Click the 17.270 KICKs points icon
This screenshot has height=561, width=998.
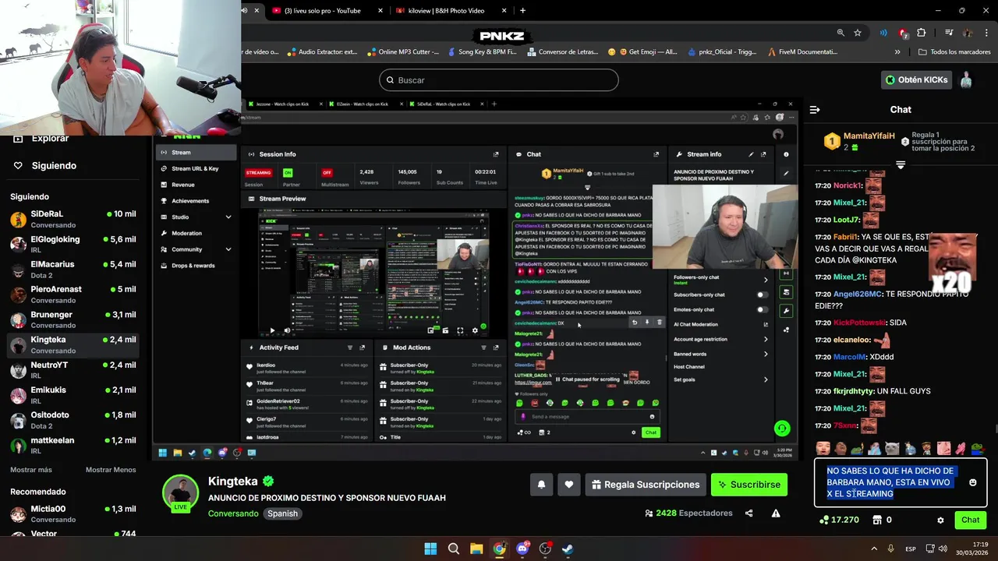coord(823,520)
